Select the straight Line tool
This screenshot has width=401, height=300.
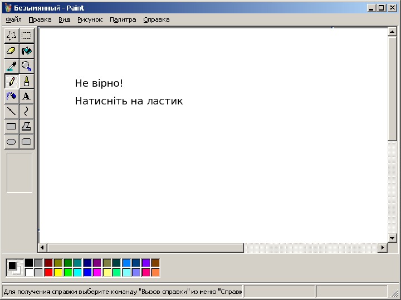coord(12,111)
